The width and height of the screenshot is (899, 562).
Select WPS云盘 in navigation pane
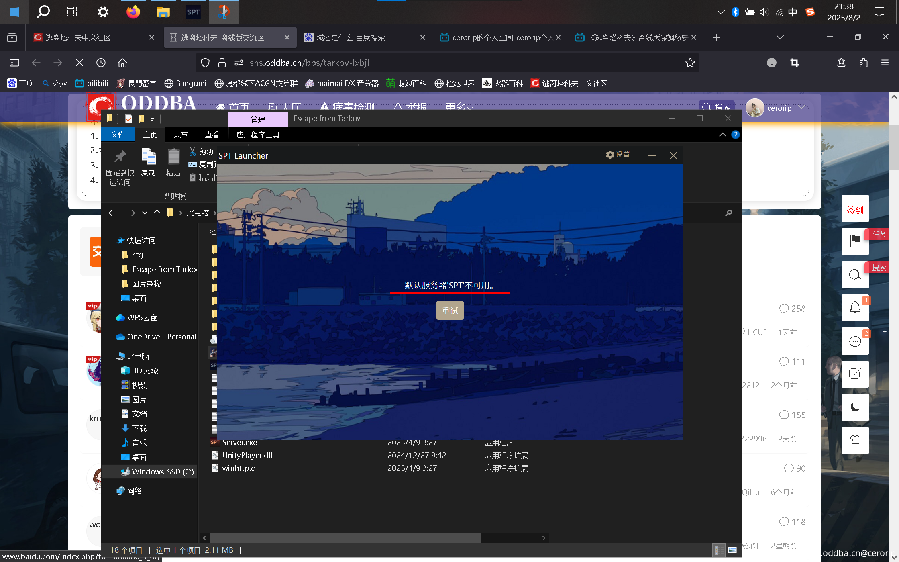pyautogui.click(x=137, y=317)
